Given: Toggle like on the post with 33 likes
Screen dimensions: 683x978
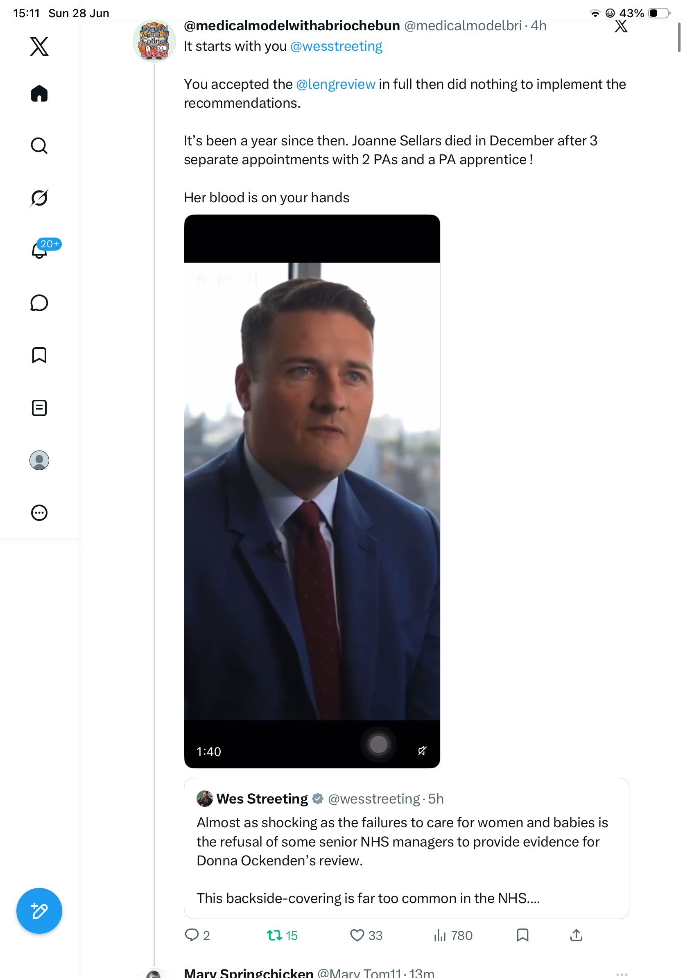Looking at the screenshot, I should [x=366, y=935].
